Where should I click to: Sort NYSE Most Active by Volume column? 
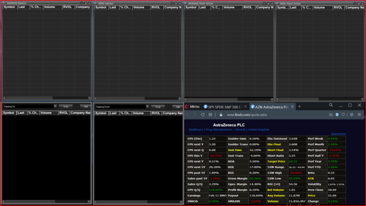(322, 8)
